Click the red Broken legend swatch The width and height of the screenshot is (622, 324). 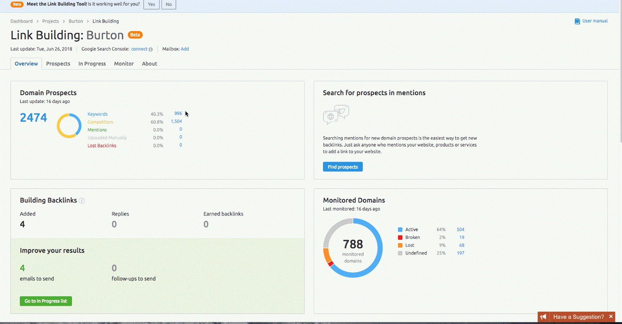(x=400, y=237)
